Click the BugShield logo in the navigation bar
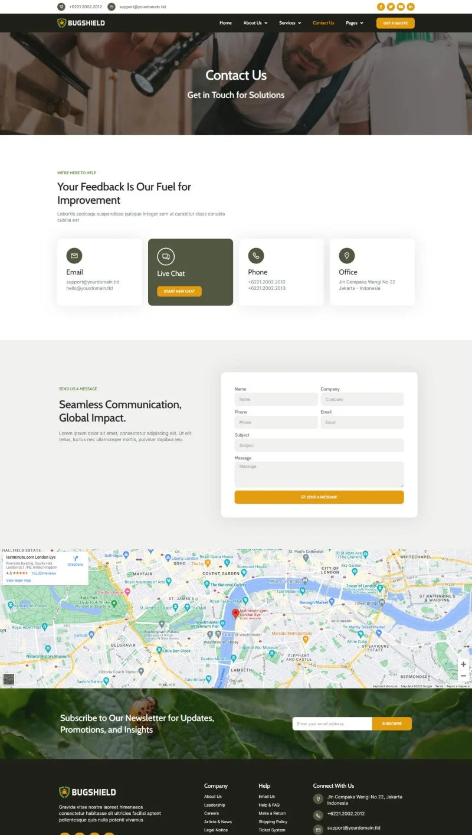Image resolution: width=472 pixels, height=835 pixels. [81, 23]
